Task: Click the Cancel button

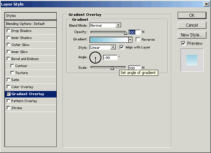Action: click(x=192, y=25)
